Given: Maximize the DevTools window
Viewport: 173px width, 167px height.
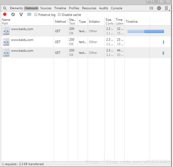Looking at the screenshot, I should click(x=156, y=1).
